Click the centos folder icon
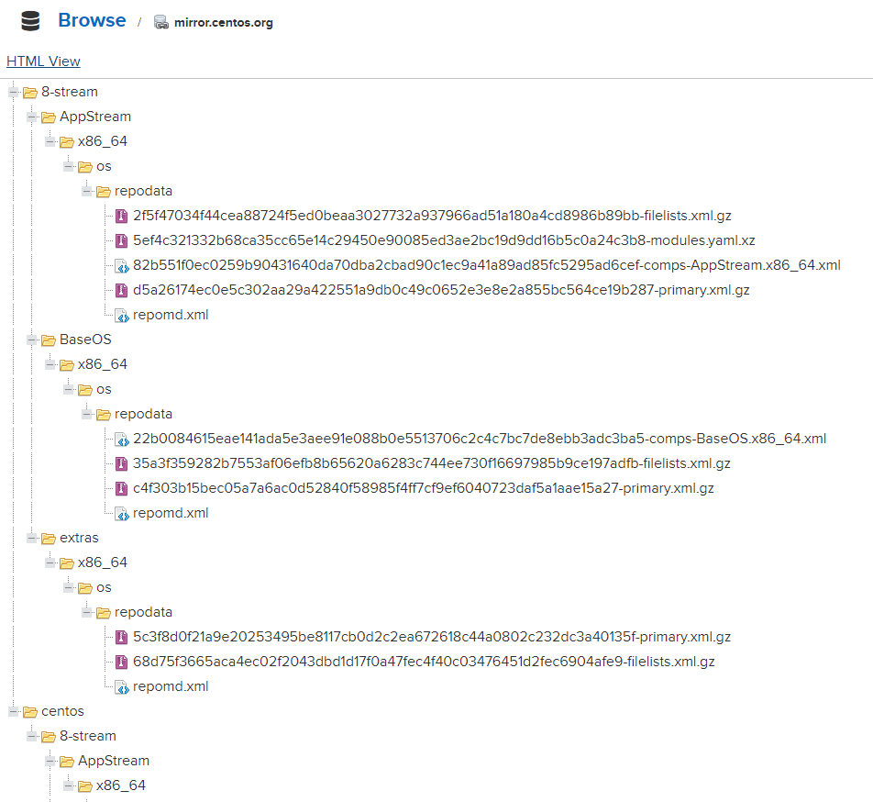Screen dimensions: 873x802 30,712
